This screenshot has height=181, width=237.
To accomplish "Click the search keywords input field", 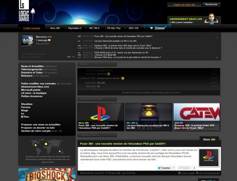I will pyautogui.click(x=184, y=5).
